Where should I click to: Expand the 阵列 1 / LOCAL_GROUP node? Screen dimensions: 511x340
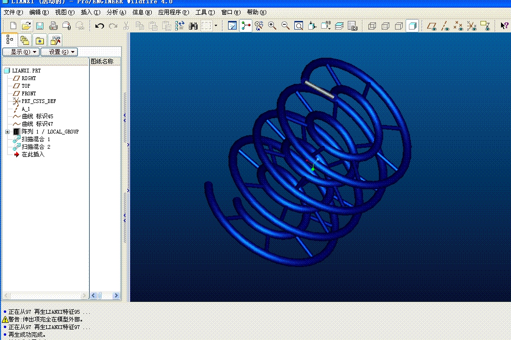pos(7,132)
